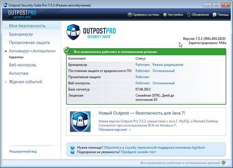
Task: Click 'Режим разрешения' firewall mode link
Action: 168,65
